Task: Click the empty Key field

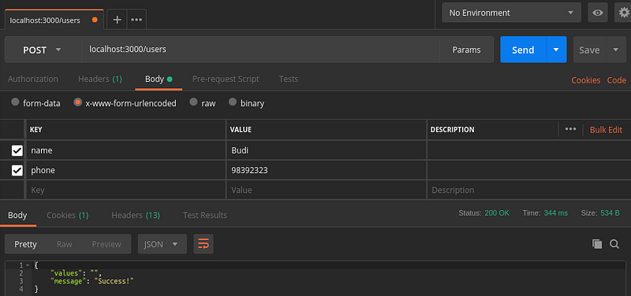Action: pyautogui.click(x=126, y=190)
